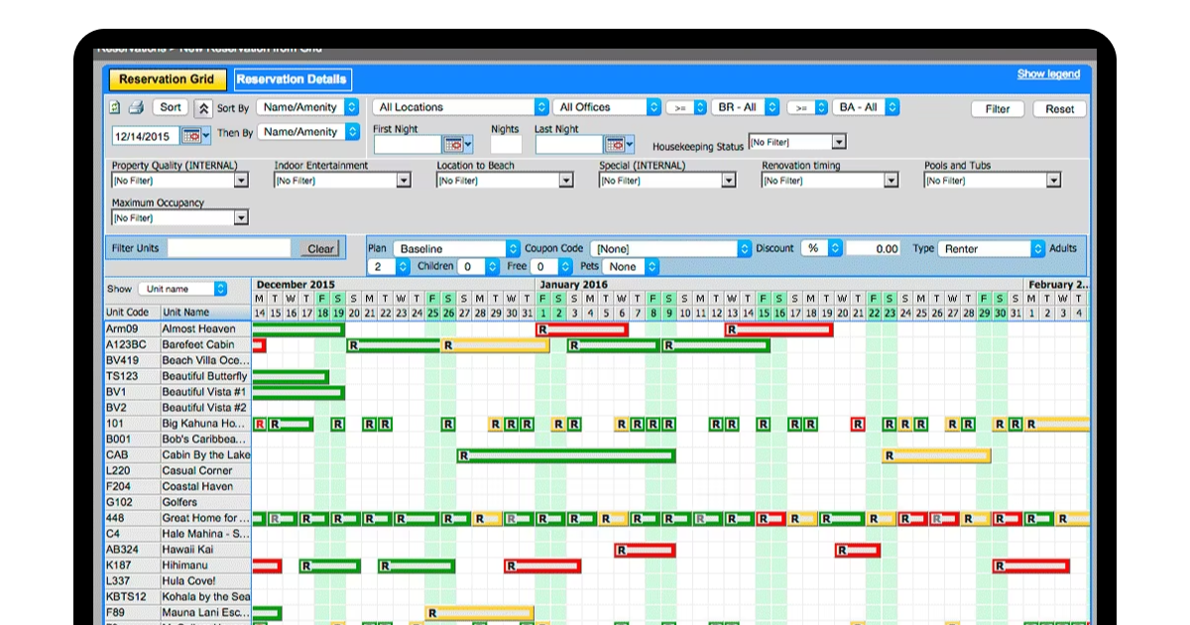Screen dimensions: 1190x625
Task: Click the printer icon
Action: [x=136, y=107]
